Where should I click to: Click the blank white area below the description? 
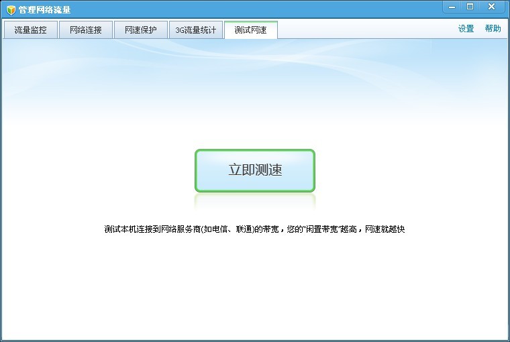(x=254, y=288)
